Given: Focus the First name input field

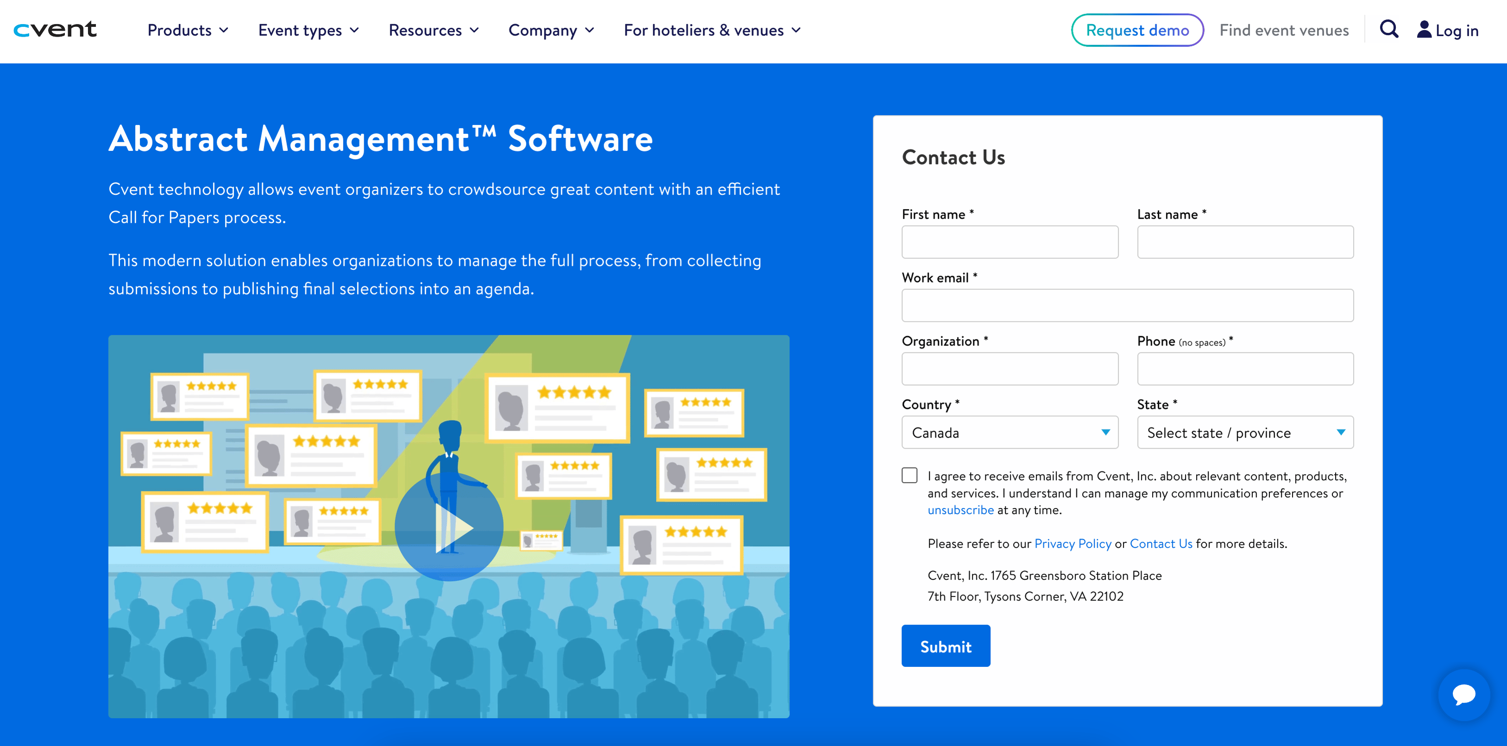Looking at the screenshot, I should [1010, 242].
